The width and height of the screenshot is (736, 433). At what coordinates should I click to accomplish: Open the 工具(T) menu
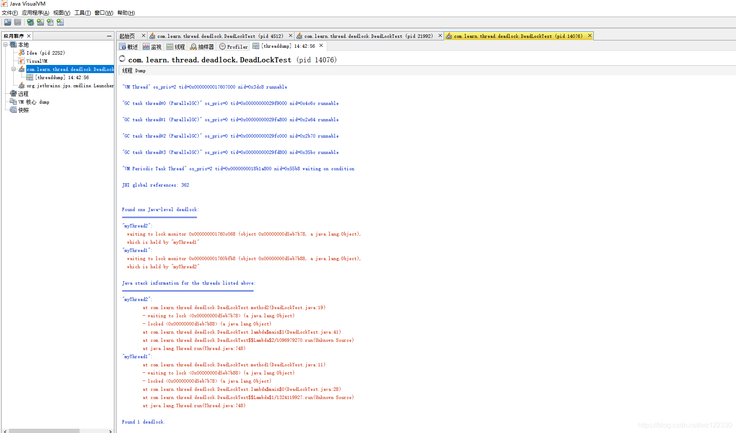83,13
